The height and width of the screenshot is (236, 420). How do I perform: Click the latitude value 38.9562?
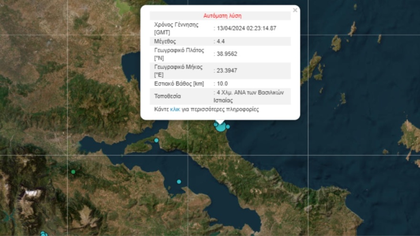pyautogui.click(x=227, y=54)
